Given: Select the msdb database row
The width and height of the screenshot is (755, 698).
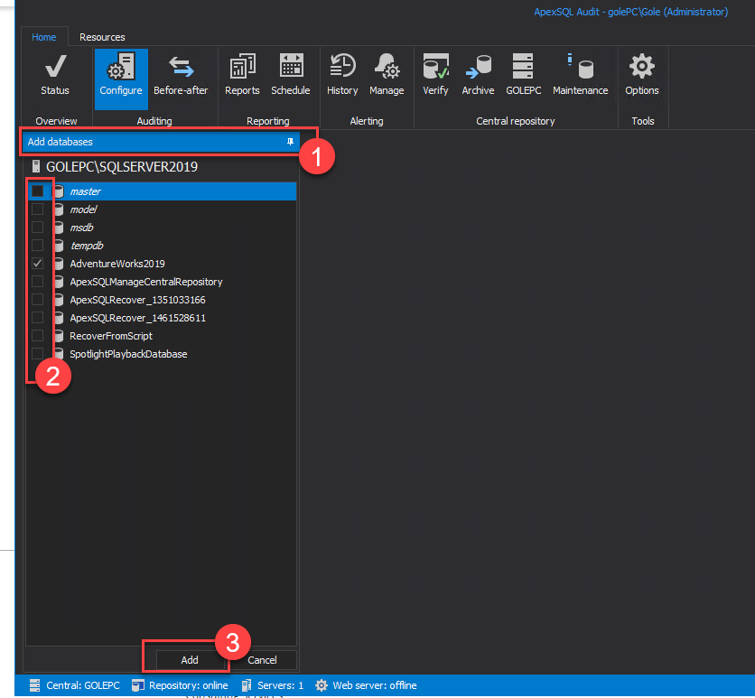Looking at the screenshot, I should coord(162,228).
